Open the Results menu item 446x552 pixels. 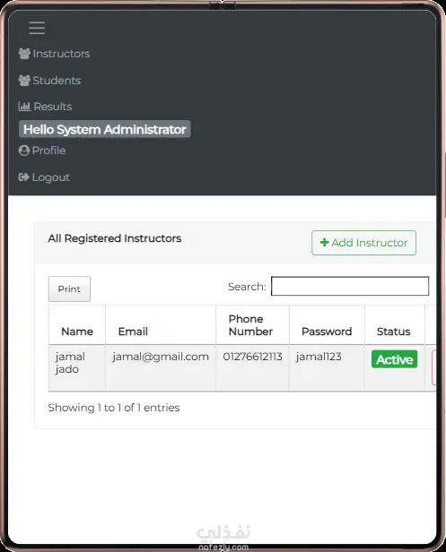pos(45,107)
